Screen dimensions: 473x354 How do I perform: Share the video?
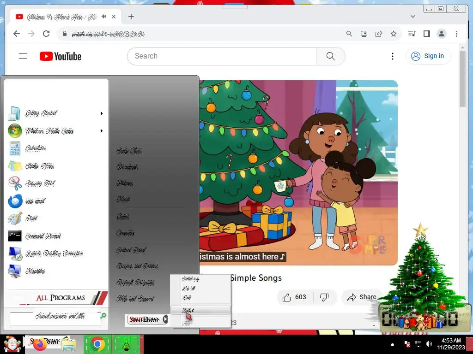[362, 297]
